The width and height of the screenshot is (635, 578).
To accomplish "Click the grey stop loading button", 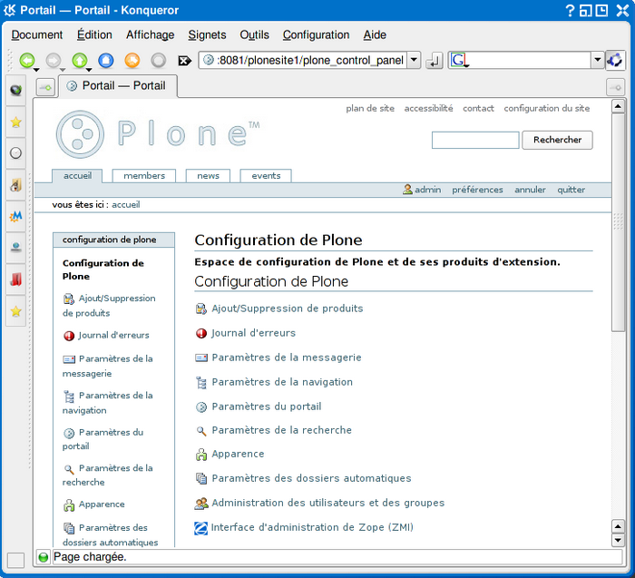I will tap(159, 61).
